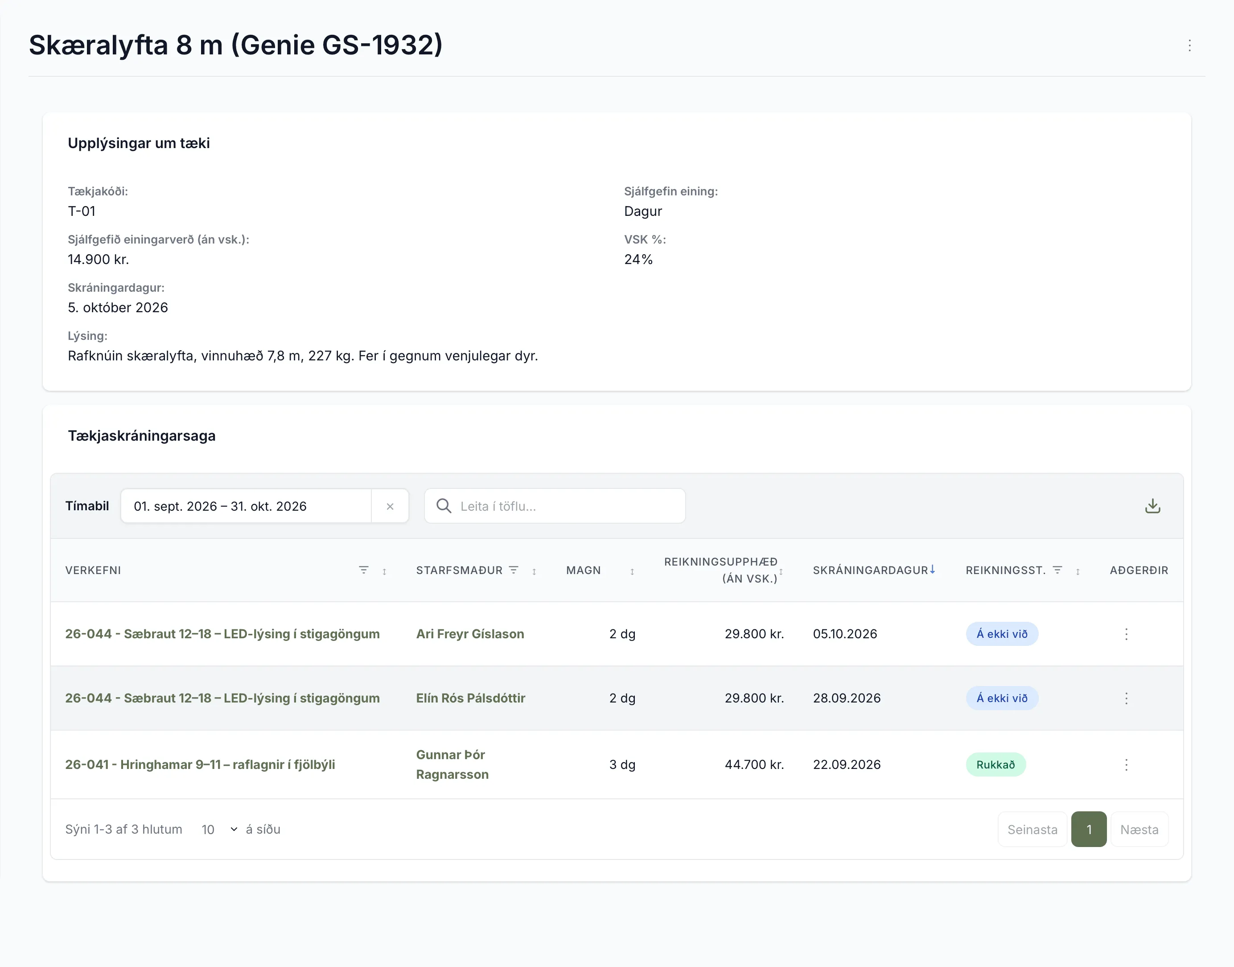The image size is (1234, 967).
Task: Open the Verkefni column filter
Action: coord(364,570)
